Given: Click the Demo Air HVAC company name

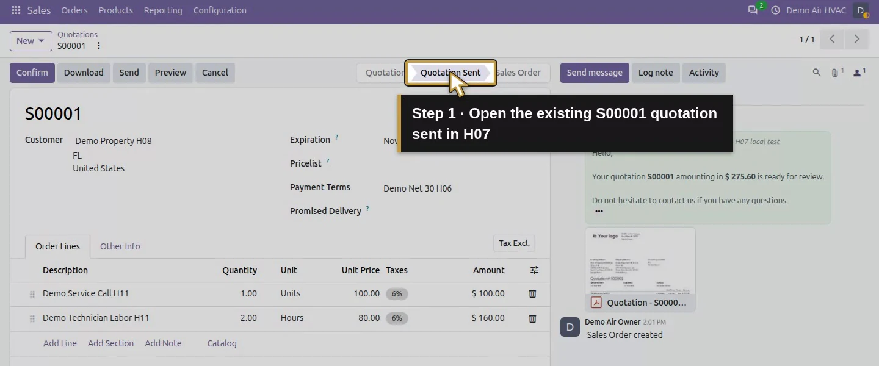Looking at the screenshot, I should (x=816, y=10).
